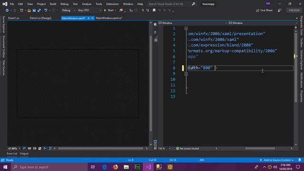Switch to the MainWindow.xaml.cs tab
The height and width of the screenshot is (171, 304).
[x=109, y=18]
